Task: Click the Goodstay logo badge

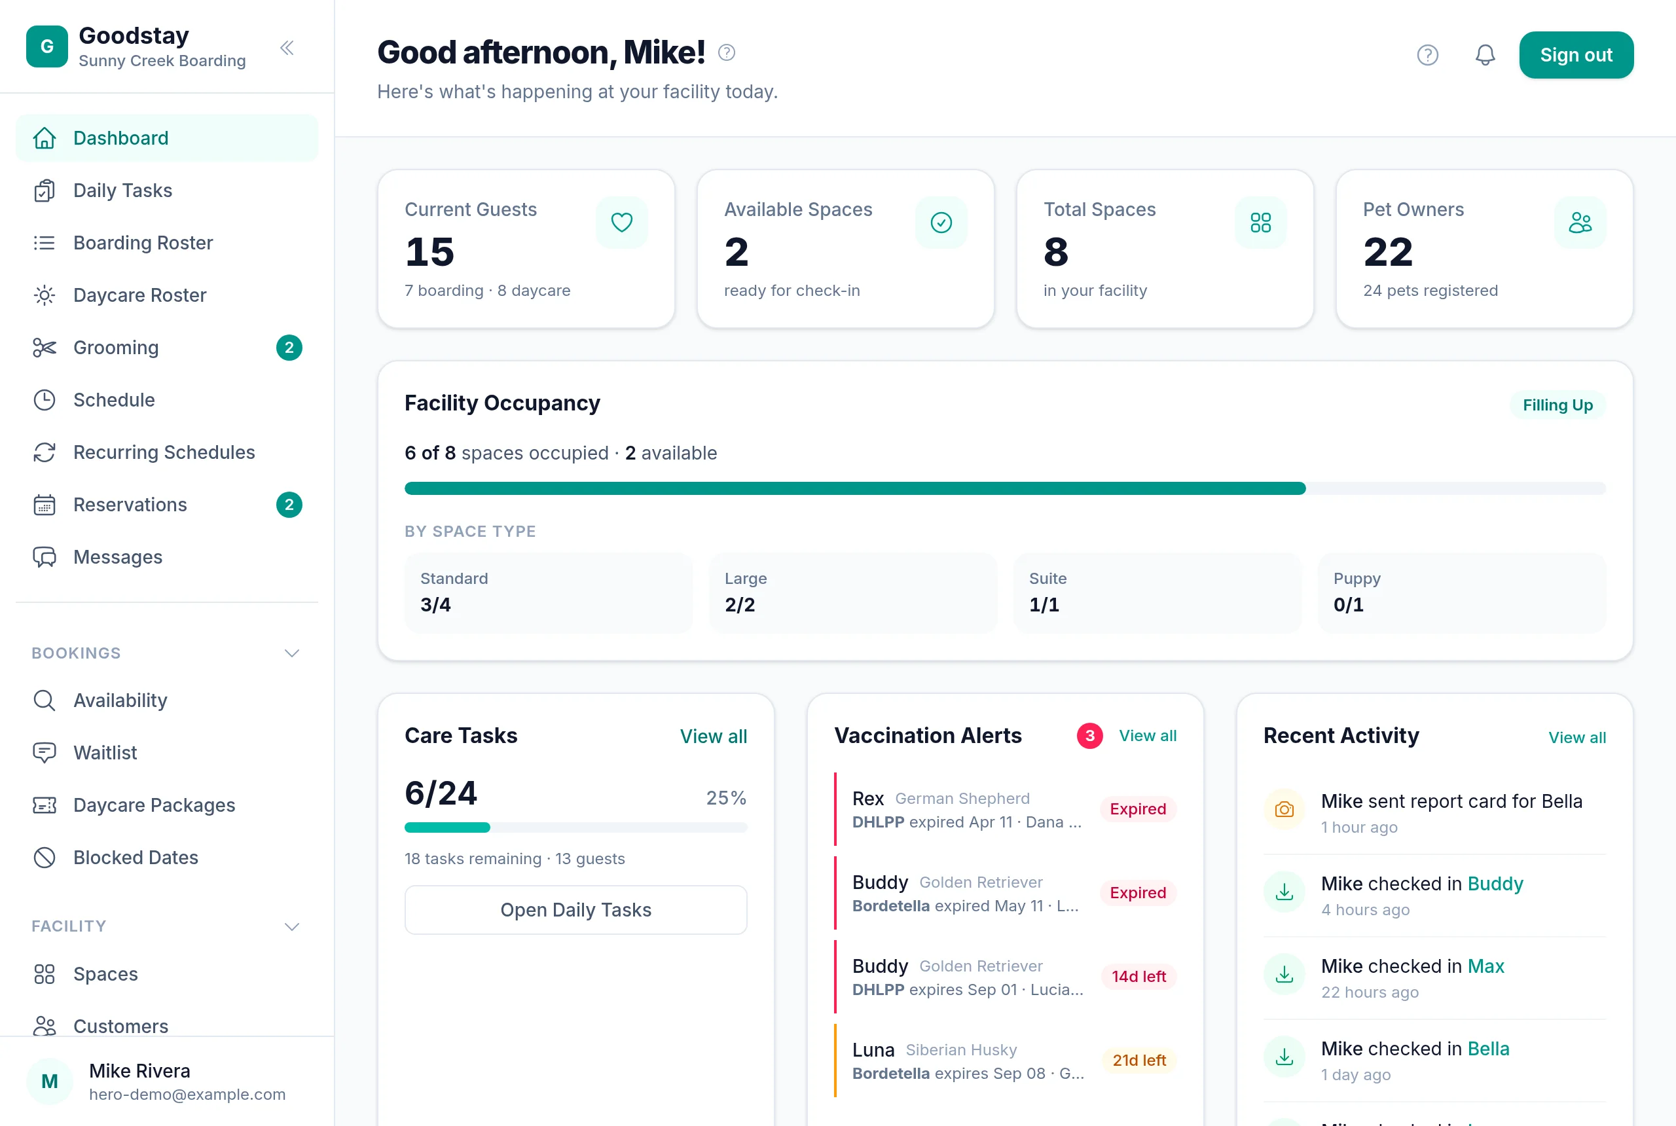Action: coord(47,46)
